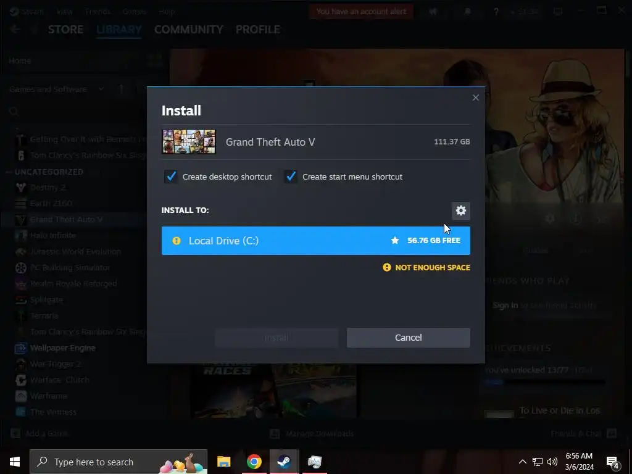632x474 pixels.
Task: Click the default drive star icon
Action: pos(395,240)
